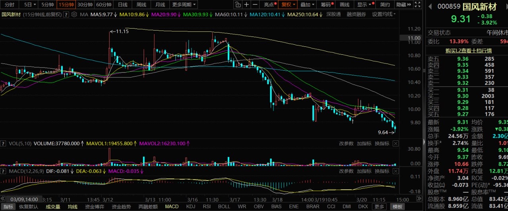Click the lock icon in top toolbar
The width and height of the screenshot is (508, 211).
coord(237,5)
